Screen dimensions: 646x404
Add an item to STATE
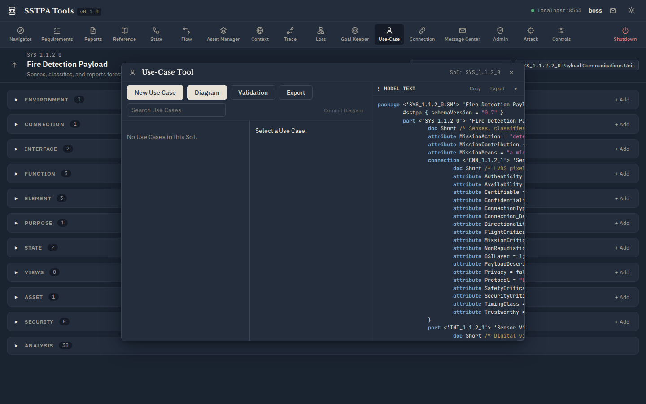click(622, 248)
